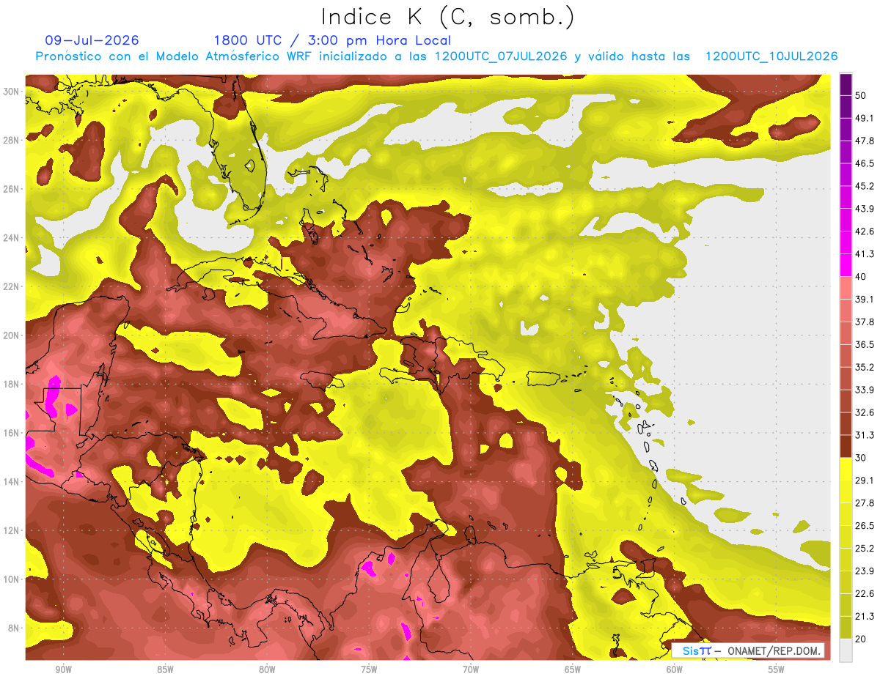Click the colorbar label '43.9'

pyautogui.click(x=865, y=209)
